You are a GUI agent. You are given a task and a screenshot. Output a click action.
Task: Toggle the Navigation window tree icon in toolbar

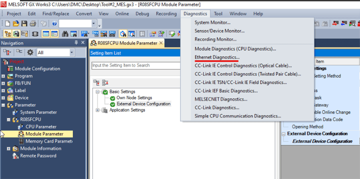[8, 33]
